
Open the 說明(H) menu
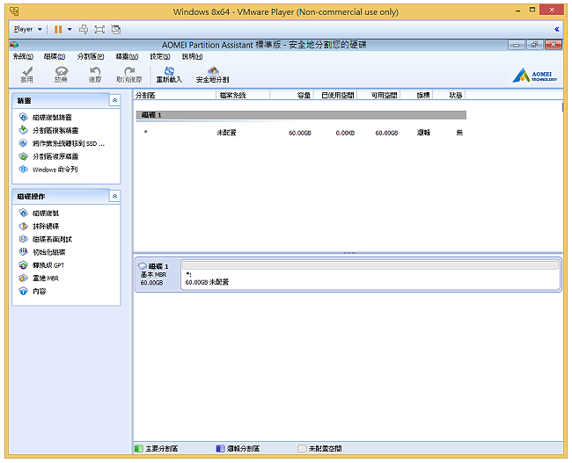[x=192, y=56]
